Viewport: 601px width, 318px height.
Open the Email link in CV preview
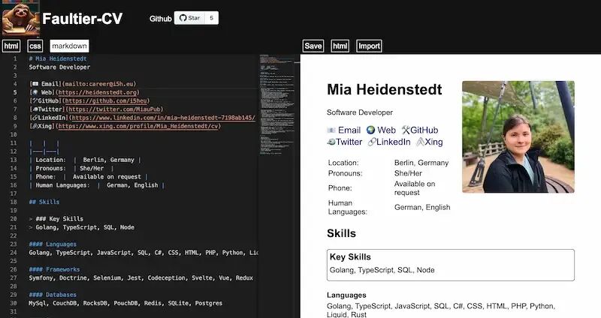coord(349,130)
